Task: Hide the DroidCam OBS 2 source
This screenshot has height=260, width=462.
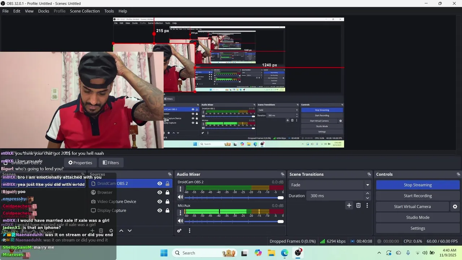Action: 160,183
